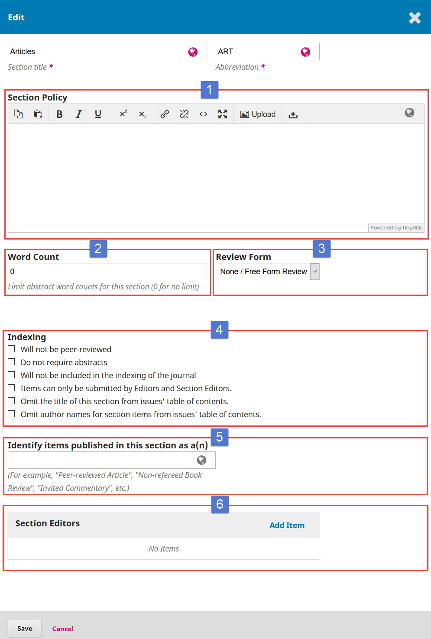Open the Review Form dropdown
Viewport: 431px width, 639px height.
pos(314,271)
